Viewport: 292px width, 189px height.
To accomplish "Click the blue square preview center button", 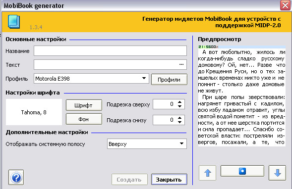I will pyautogui.click(x=242, y=171).
